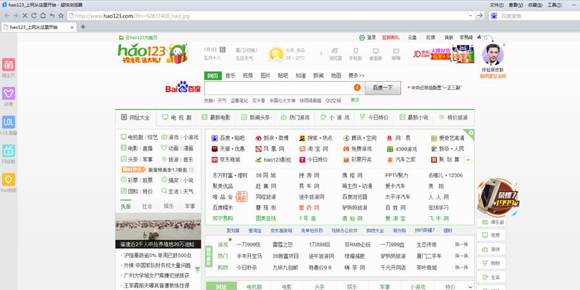Open the 查看(V) menu
Viewport: 580px width, 290px height.
tap(516, 5)
